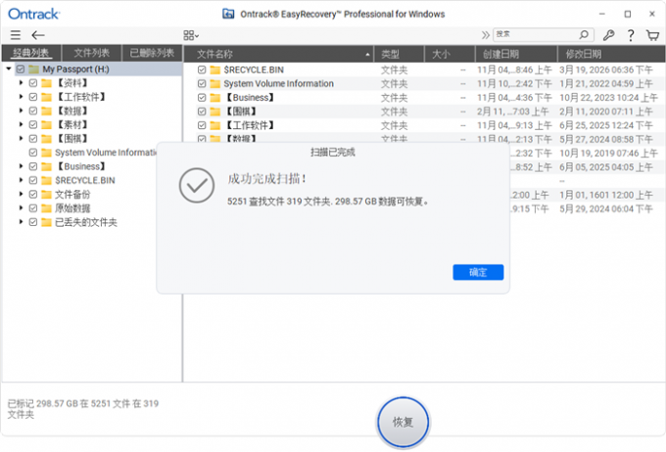Screen dimensions: 666x452
Task: Uncheck 【资料】 checkbox in tree
Action: pos(33,83)
